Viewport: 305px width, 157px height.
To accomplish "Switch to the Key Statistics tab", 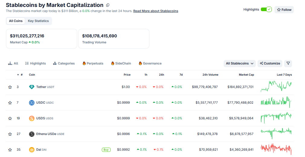I will [x=38, y=21].
